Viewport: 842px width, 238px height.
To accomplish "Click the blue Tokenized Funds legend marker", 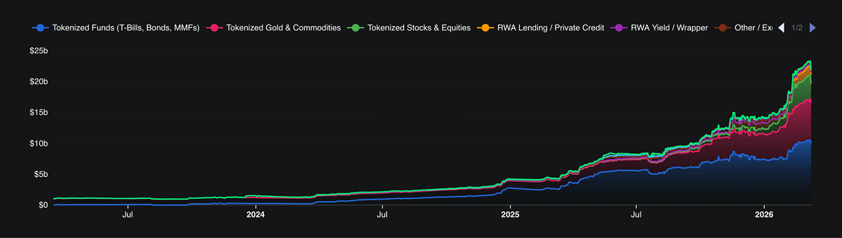I will point(40,27).
